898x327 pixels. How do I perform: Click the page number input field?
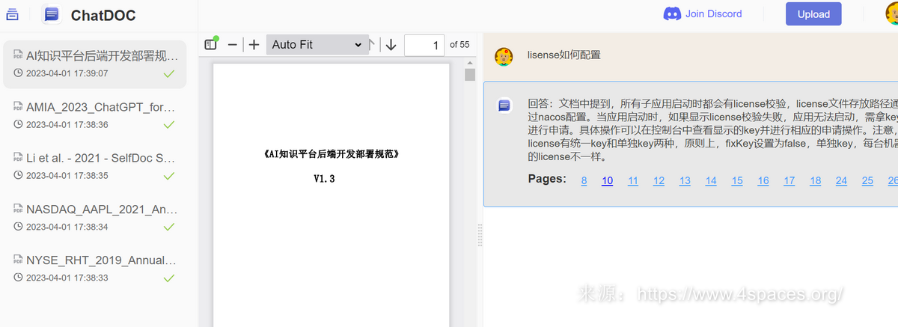point(424,45)
